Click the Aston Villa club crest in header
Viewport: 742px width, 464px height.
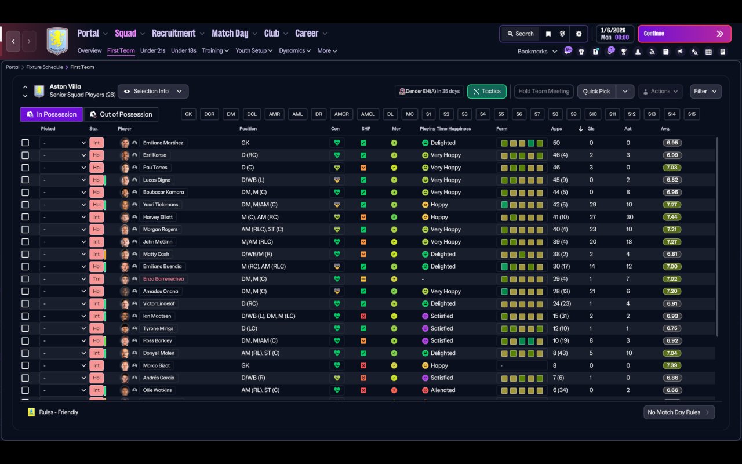click(x=57, y=41)
